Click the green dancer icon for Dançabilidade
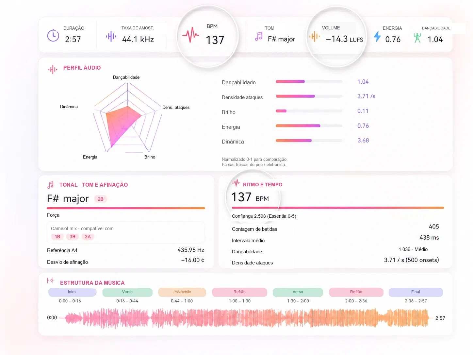The image size is (473, 355). tap(417, 38)
